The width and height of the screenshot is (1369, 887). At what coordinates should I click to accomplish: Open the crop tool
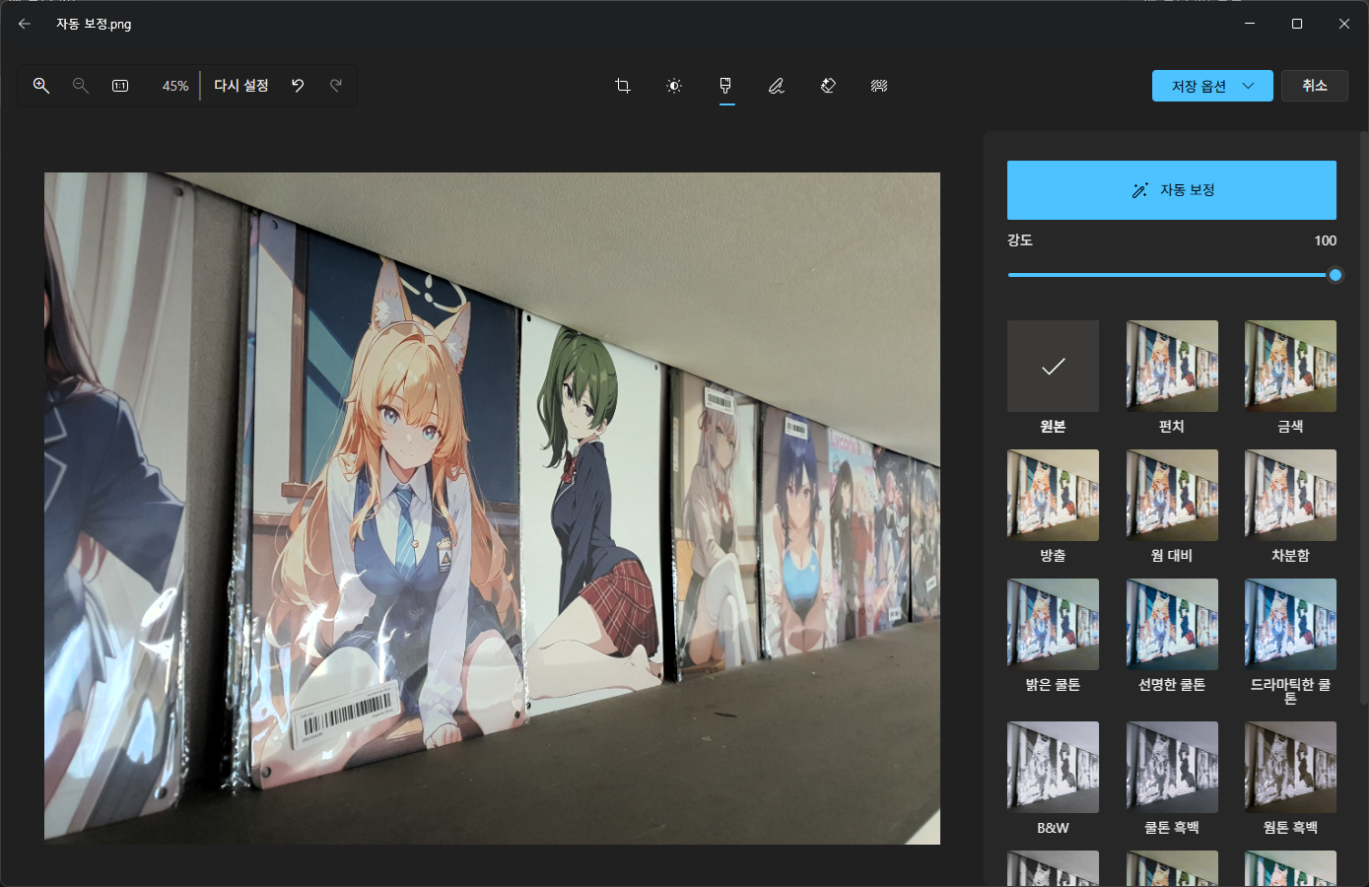tap(623, 86)
